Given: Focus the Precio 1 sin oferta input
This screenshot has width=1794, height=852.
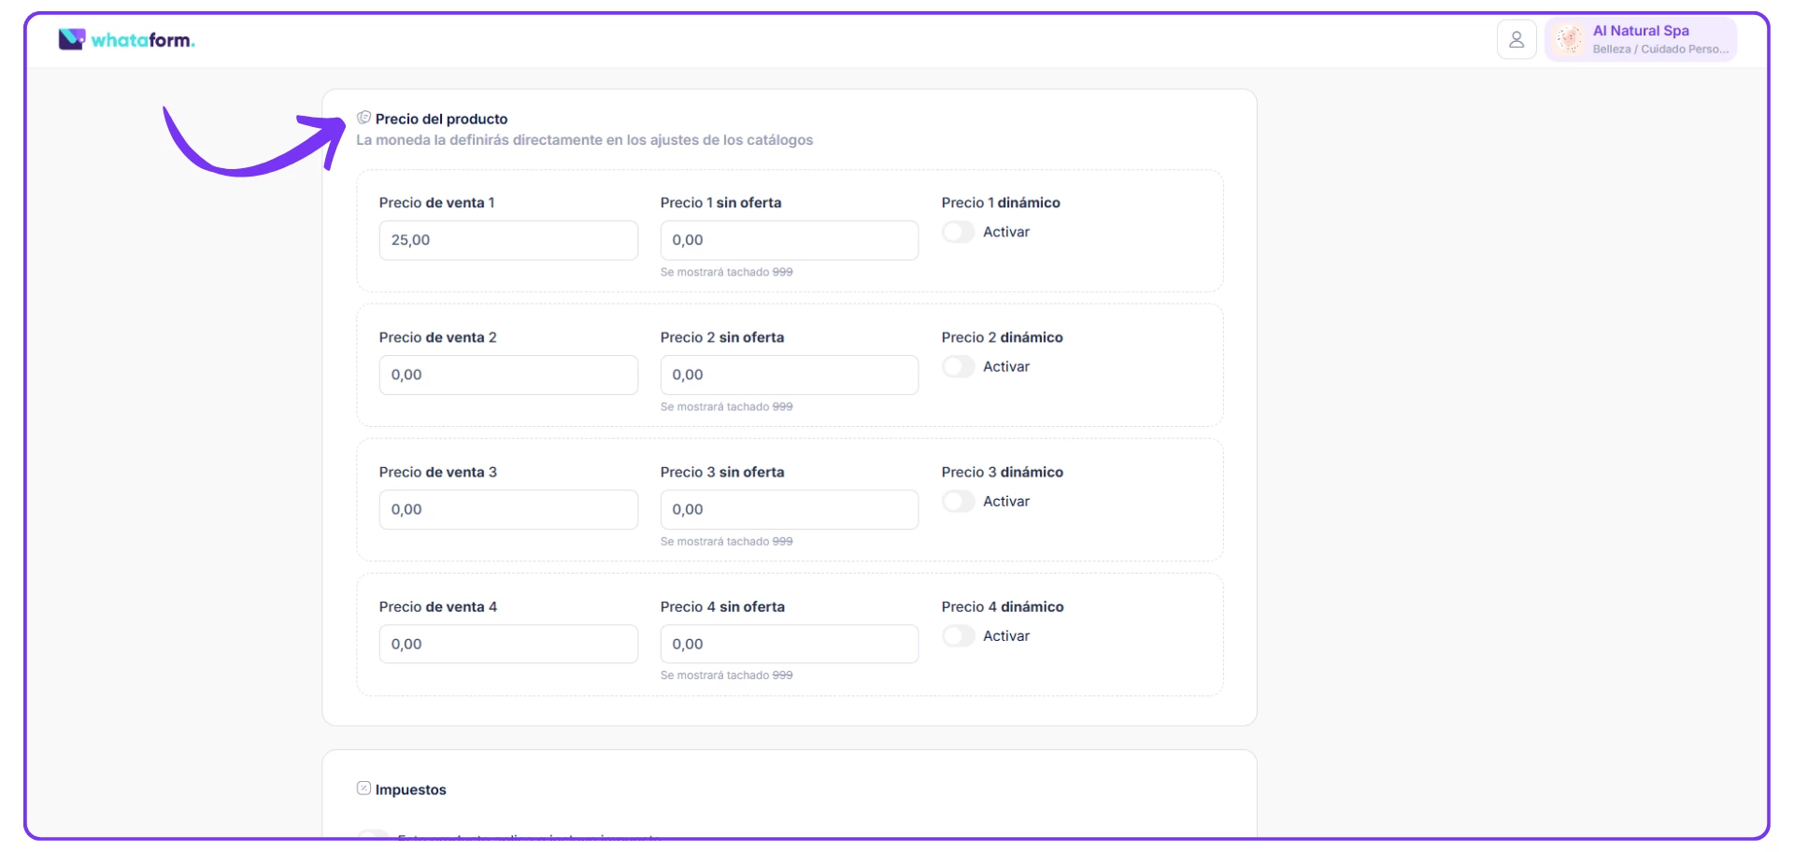Looking at the screenshot, I should [x=789, y=240].
